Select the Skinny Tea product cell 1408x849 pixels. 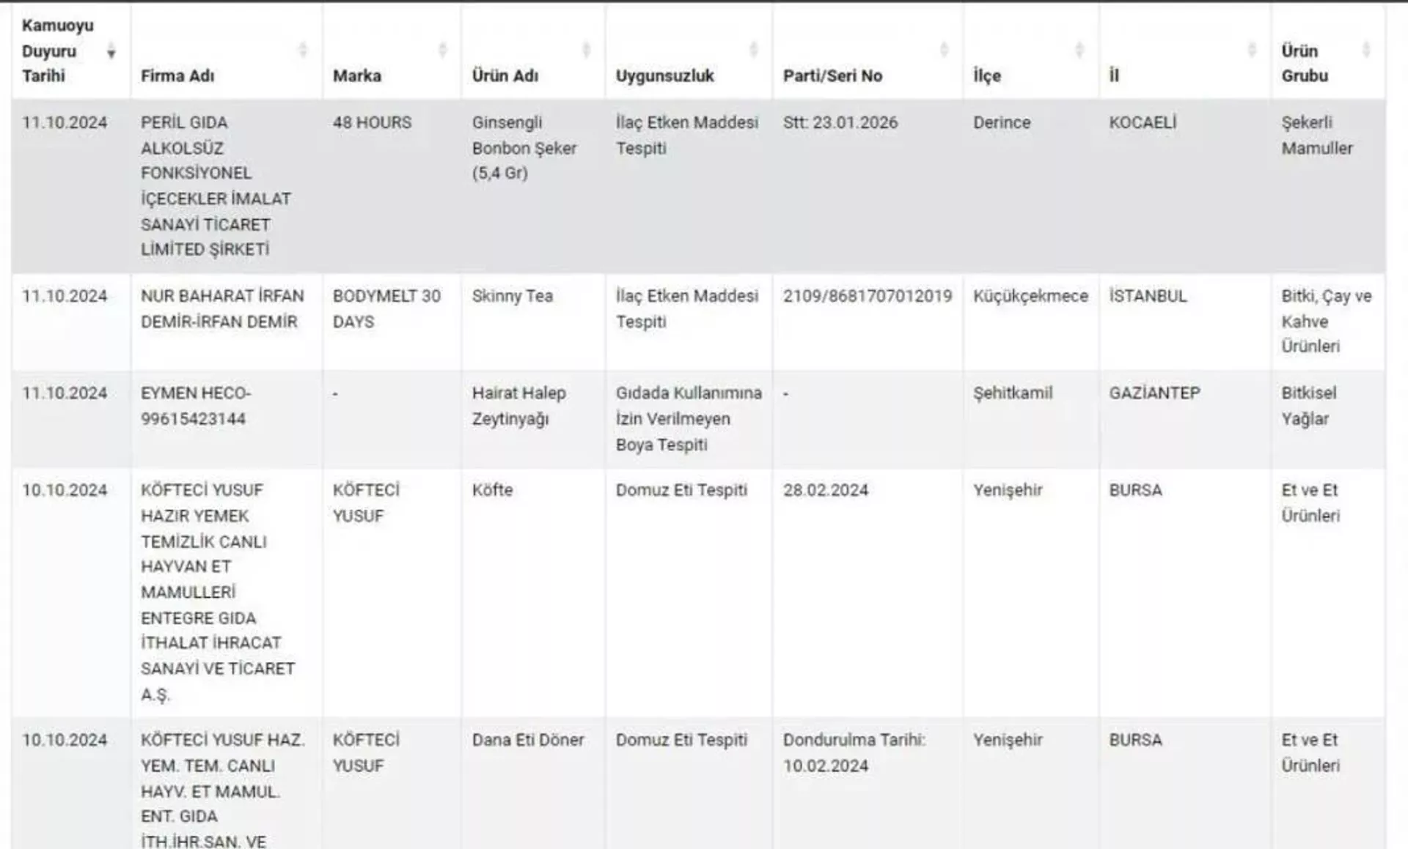(x=512, y=296)
